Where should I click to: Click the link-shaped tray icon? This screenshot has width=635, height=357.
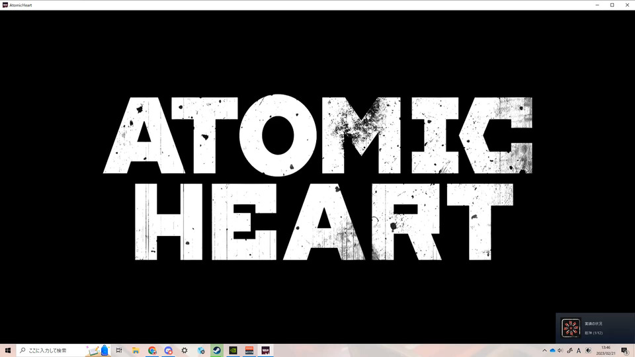(570, 350)
